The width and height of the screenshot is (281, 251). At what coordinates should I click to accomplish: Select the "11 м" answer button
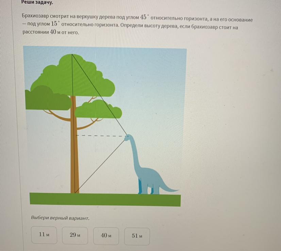(x=44, y=235)
